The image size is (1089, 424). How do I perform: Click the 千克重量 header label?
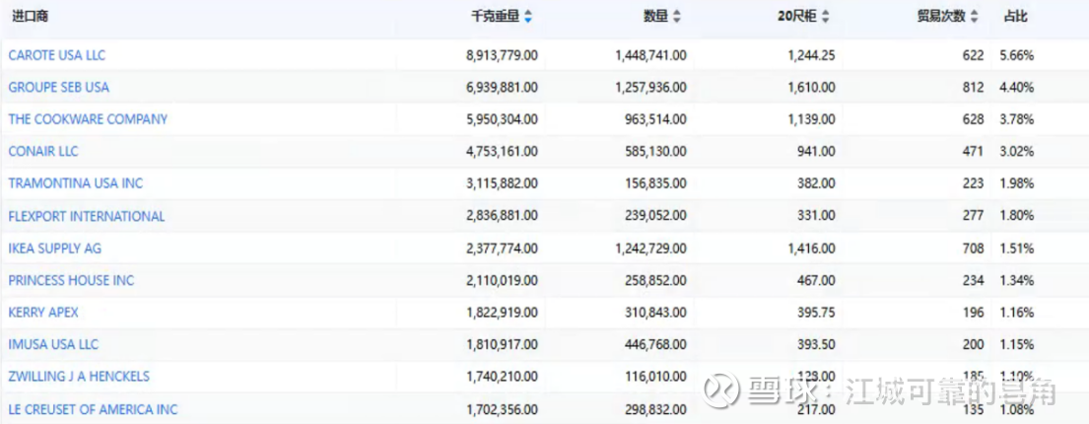(x=495, y=17)
